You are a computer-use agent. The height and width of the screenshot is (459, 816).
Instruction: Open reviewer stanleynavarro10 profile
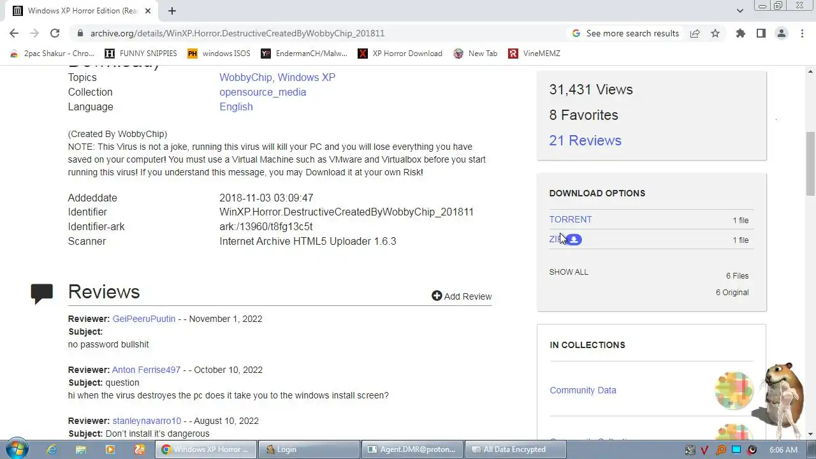[147, 421]
